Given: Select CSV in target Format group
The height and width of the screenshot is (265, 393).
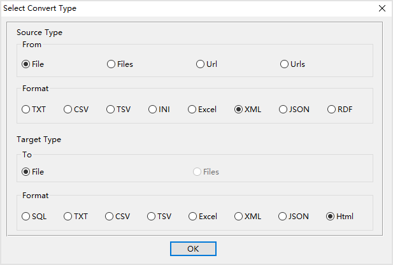Looking at the screenshot, I should coord(118,217).
